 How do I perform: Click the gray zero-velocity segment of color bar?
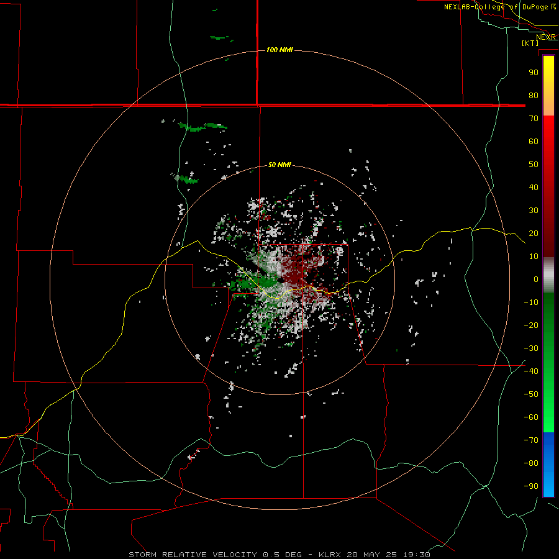point(548,275)
